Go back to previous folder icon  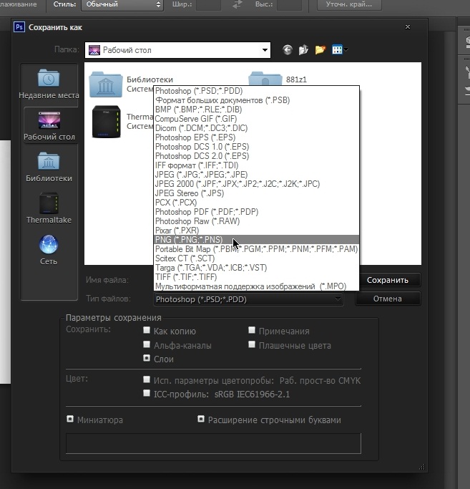(x=288, y=50)
